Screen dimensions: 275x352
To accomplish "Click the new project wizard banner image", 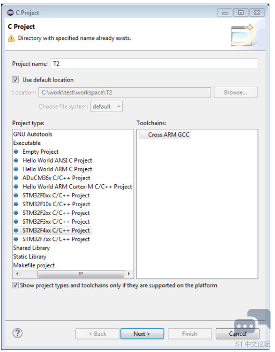I will coord(243,35).
